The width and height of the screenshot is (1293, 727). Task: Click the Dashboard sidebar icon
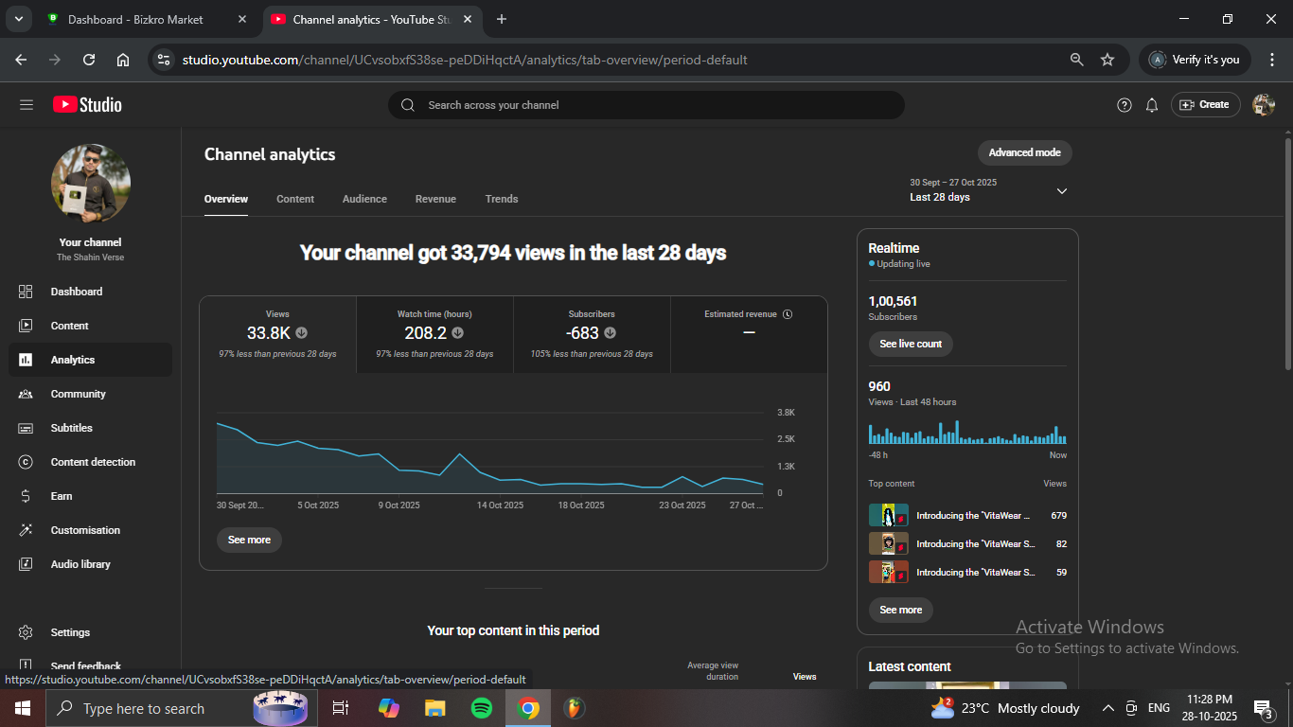click(x=26, y=292)
